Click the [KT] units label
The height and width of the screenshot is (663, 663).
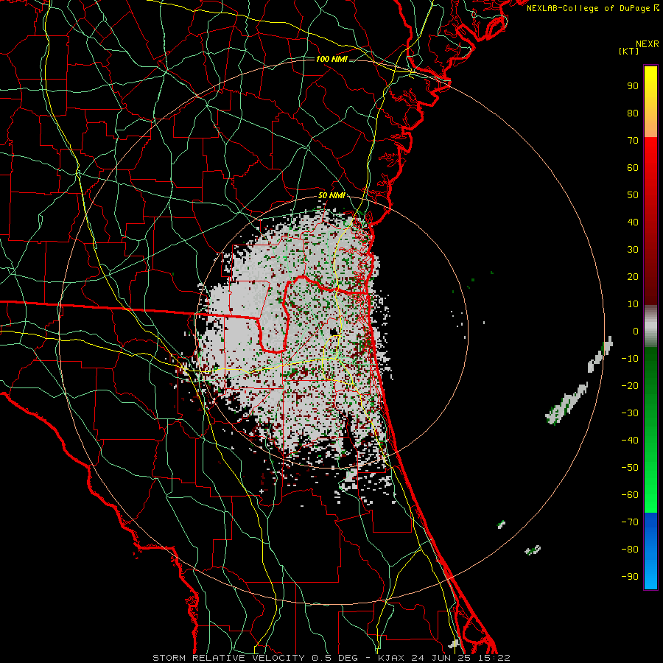click(x=628, y=51)
